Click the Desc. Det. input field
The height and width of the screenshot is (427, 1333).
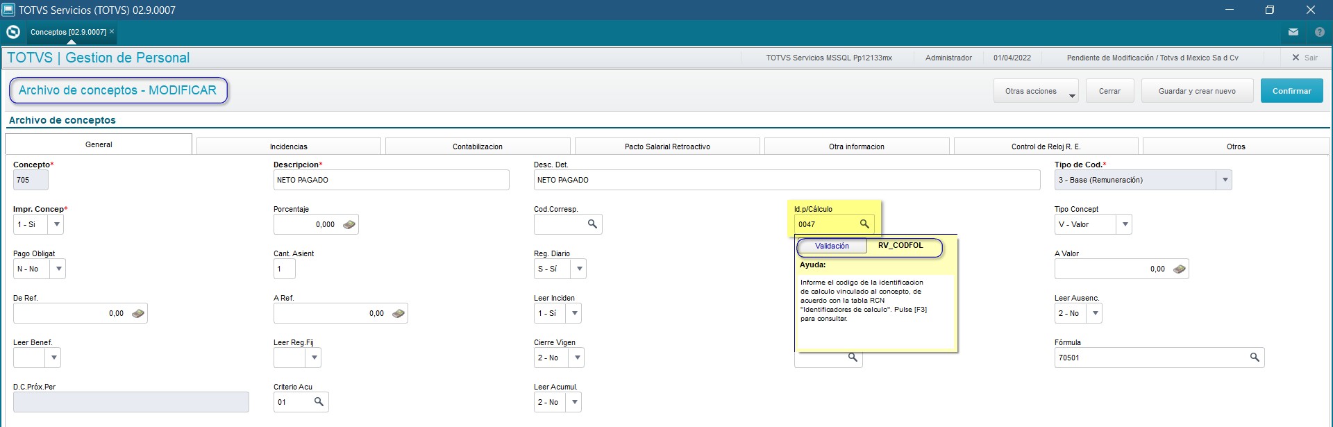click(x=787, y=180)
